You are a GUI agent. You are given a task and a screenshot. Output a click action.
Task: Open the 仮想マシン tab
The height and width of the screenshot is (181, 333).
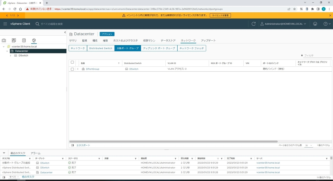(x=149, y=41)
